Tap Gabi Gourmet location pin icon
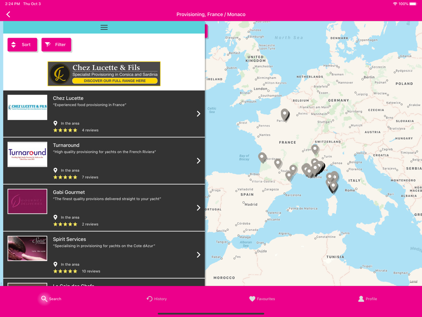Viewport: 422px width, 317px height. point(55,217)
